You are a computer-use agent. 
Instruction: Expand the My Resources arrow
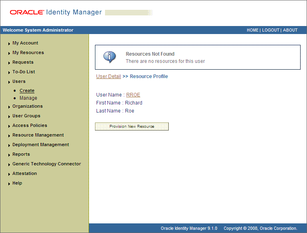tap(9, 53)
